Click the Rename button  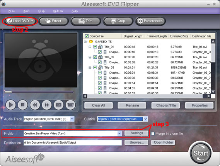(132, 105)
